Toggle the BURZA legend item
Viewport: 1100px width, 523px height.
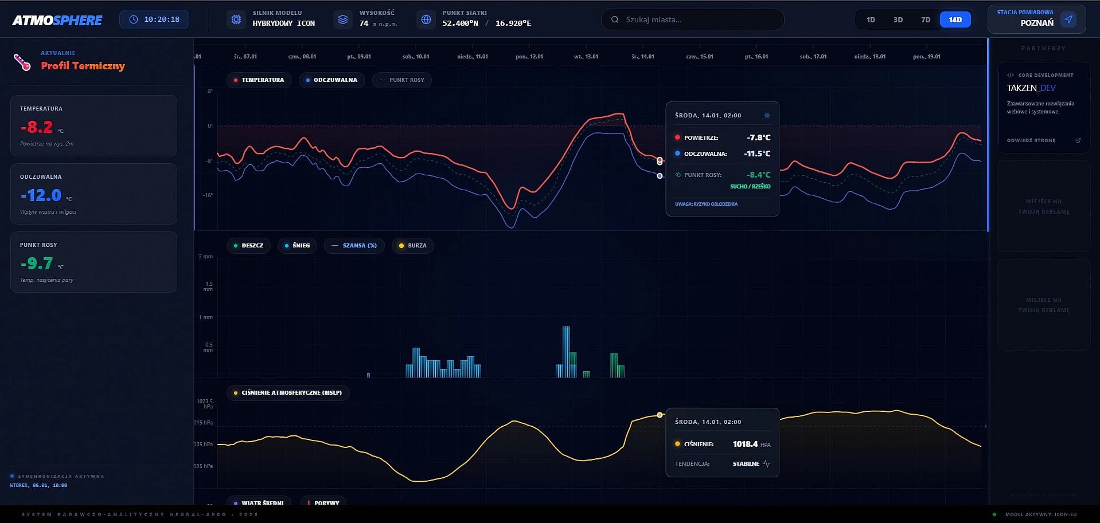coord(412,245)
